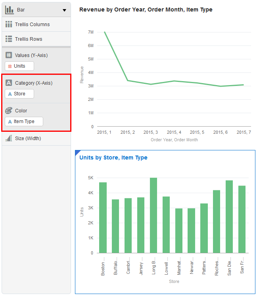Select the Units data element chip
Screen dimensions: 257x296
[19, 66]
